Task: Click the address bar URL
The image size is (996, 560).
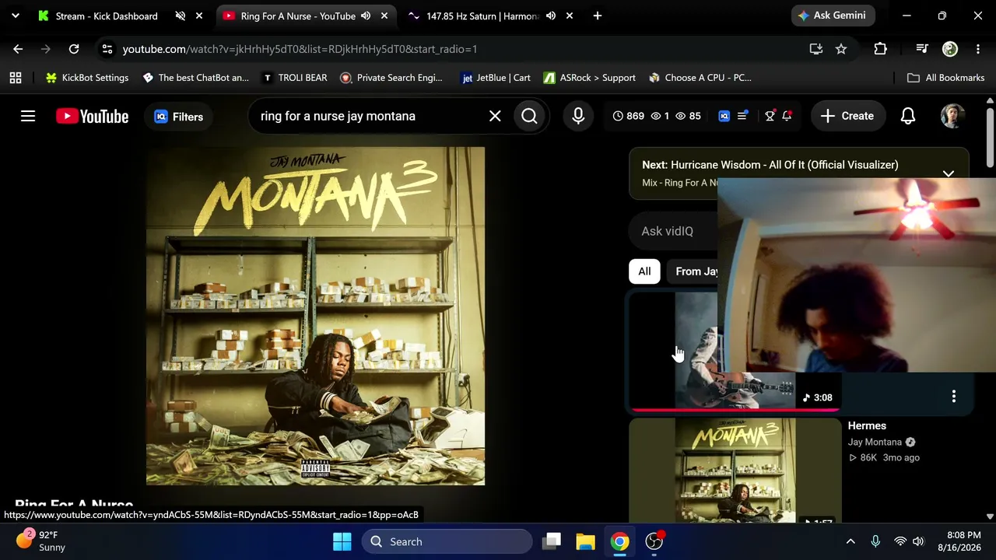Action: click(x=300, y=49)
